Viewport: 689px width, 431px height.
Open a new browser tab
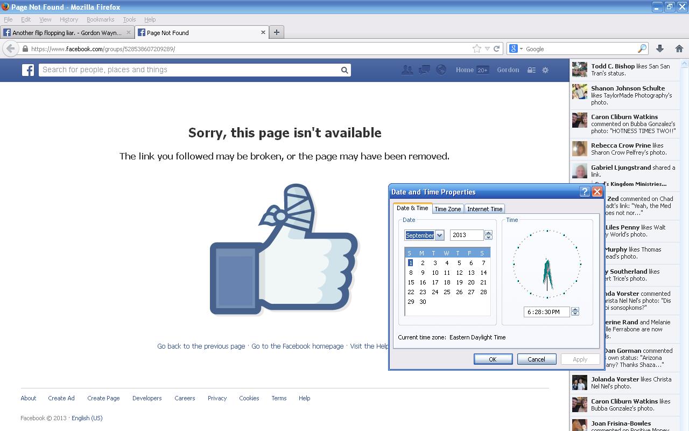[x=277, y=32]
